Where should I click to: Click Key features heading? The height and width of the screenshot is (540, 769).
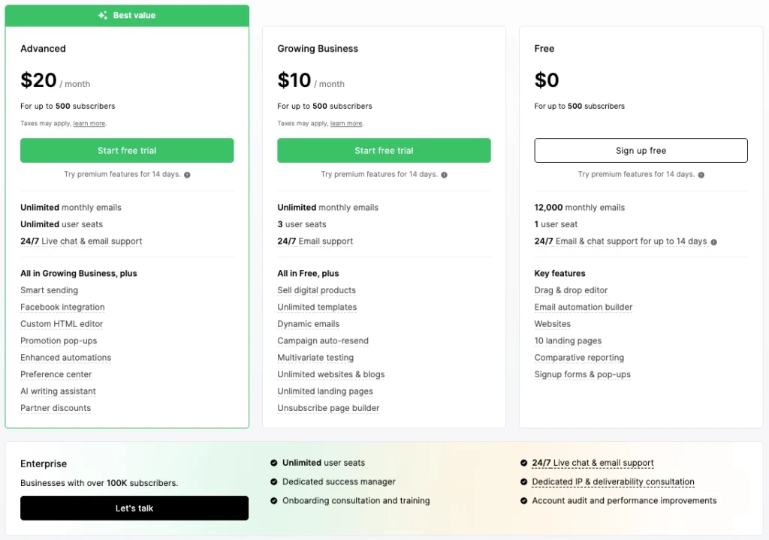tap(559, 274)
